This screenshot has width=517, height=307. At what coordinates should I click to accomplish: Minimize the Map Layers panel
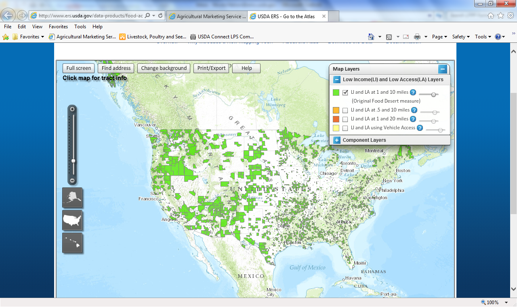(x=443, y=69)
